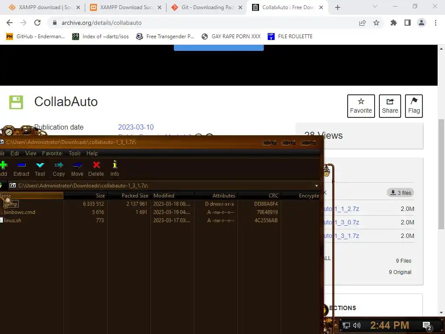
Task: Open the 7-Zip View menu
Action: [31, 154]
